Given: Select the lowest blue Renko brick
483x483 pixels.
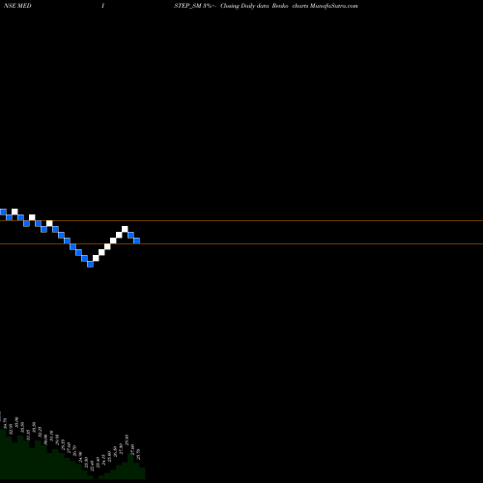Looking at the screenshot, I should [x=90, y=264].
